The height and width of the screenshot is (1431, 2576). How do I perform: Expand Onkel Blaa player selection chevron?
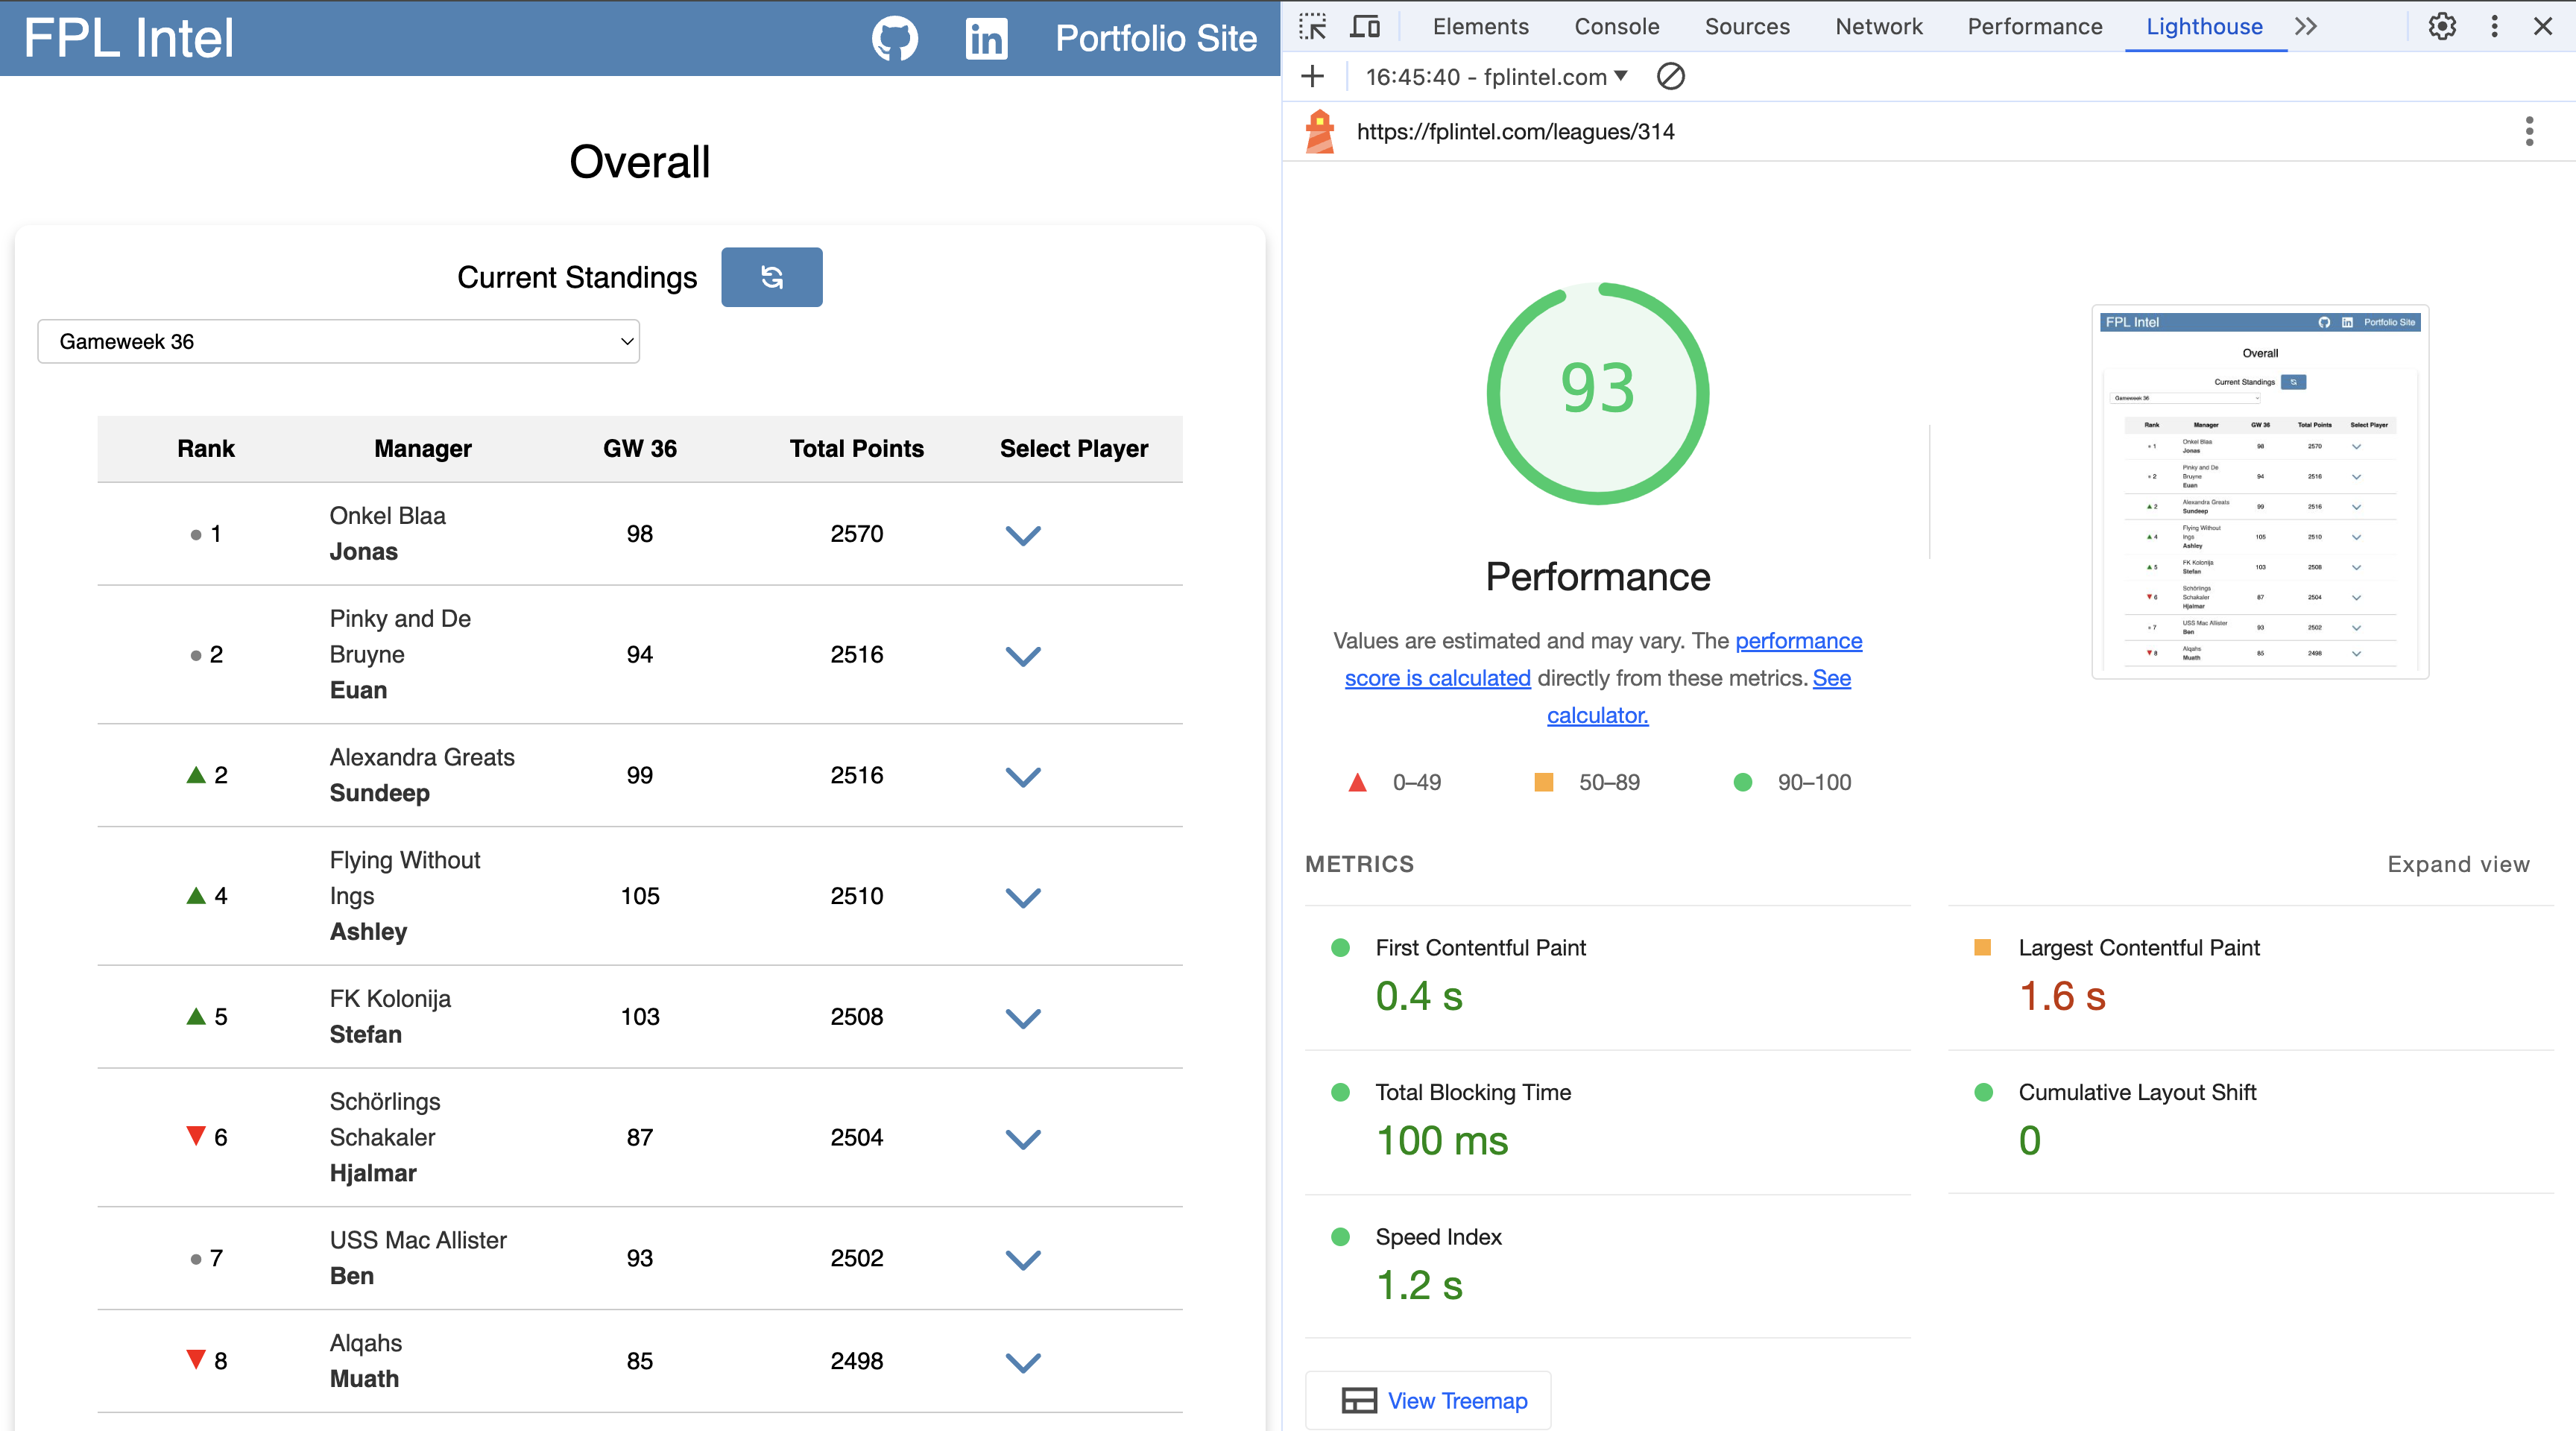tap(1022, 535)
